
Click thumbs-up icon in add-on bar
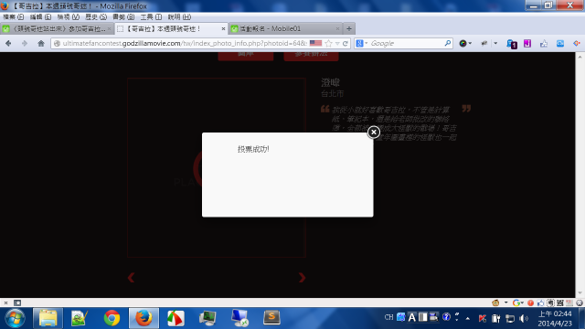(540, 302)
